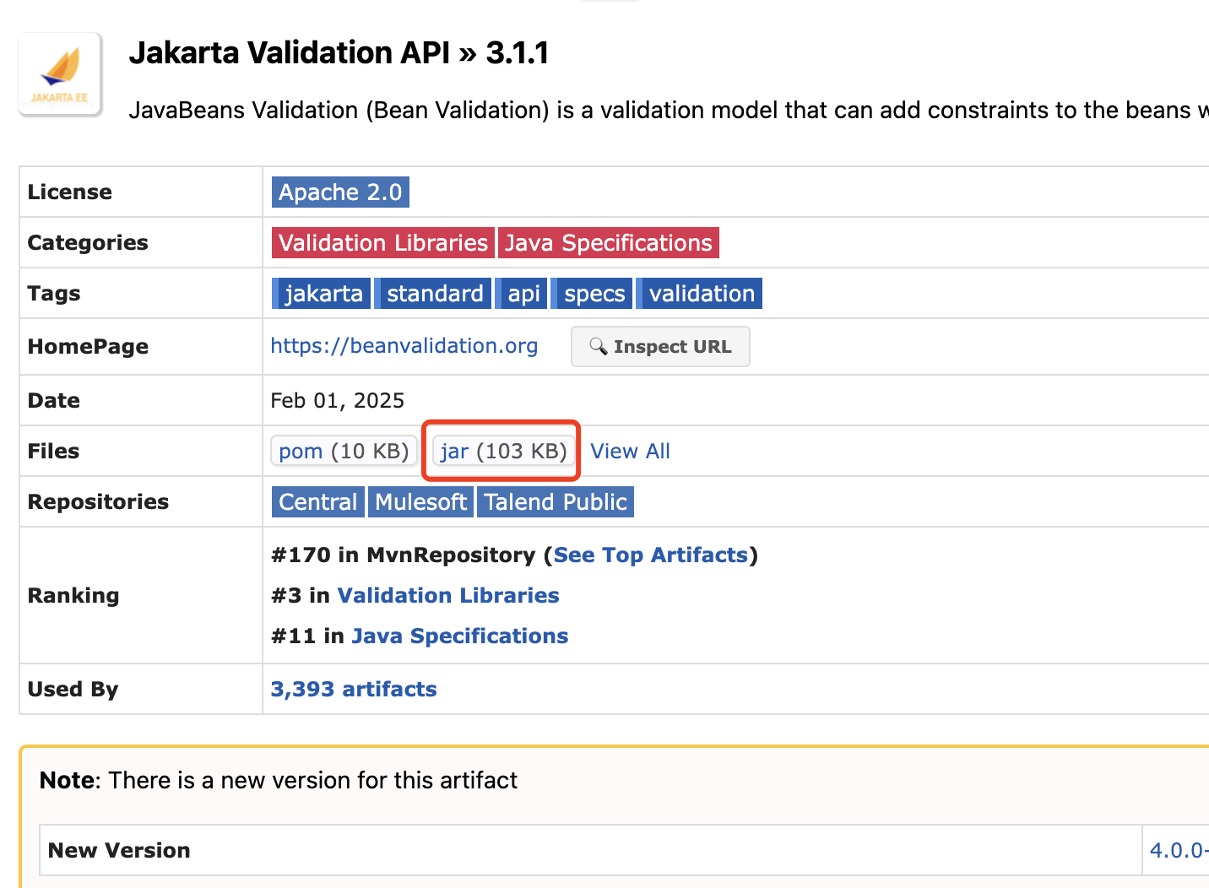1209x888 pixels.
Task: Click the Date row label
Action: (x=54, y=401)
